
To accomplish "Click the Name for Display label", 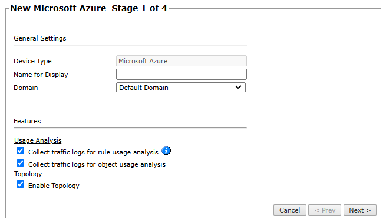I will (41, 75).
